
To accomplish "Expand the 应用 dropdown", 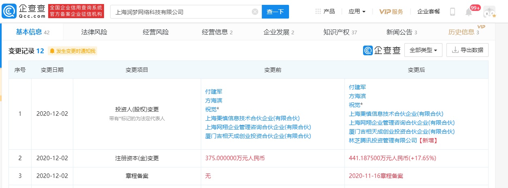I will (357, 11).
